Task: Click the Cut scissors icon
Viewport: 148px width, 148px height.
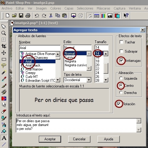Action: 51,15
